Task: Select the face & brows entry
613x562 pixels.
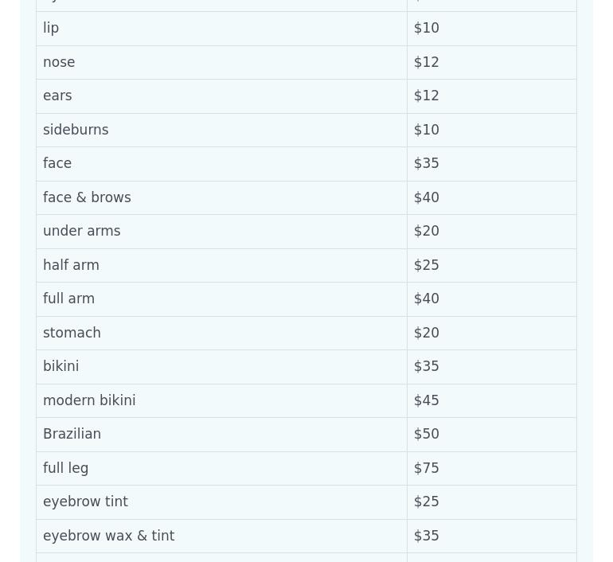Action: (87, 197)
